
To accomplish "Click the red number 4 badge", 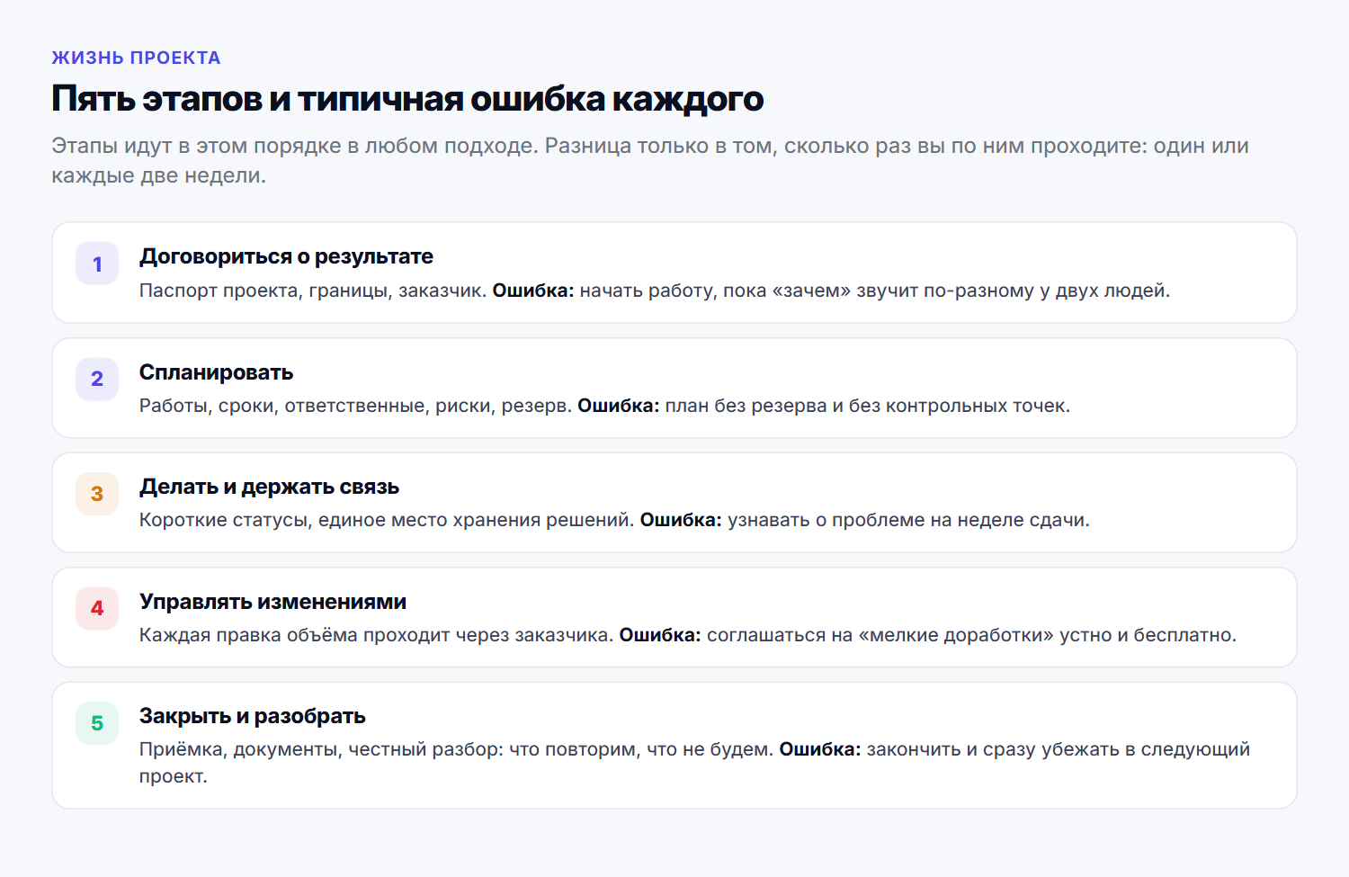I will 97,608.
